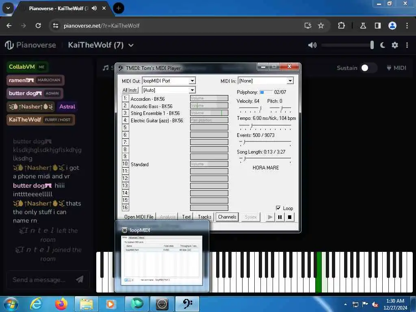Viewport: 416px width, 312px height.
Task: Open Chrome profile avatar
Action: [x=392, y=26]
